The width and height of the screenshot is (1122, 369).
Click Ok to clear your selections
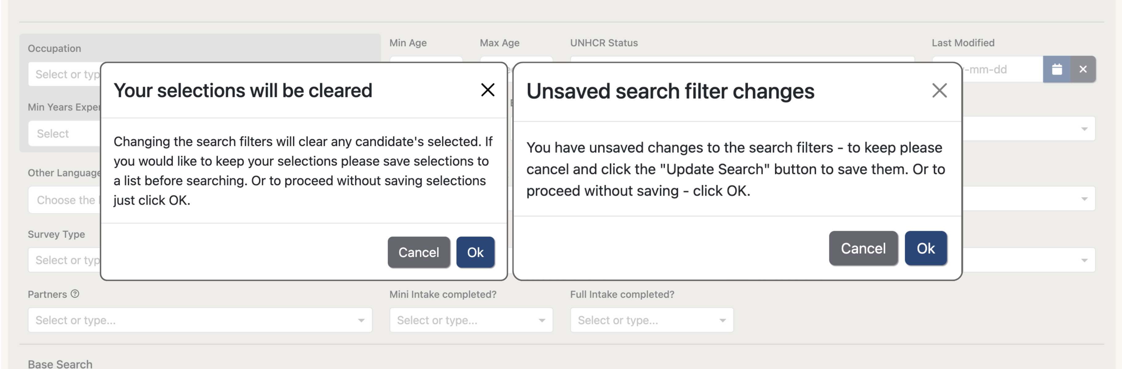pyautogui.click(x=475, y=252)
